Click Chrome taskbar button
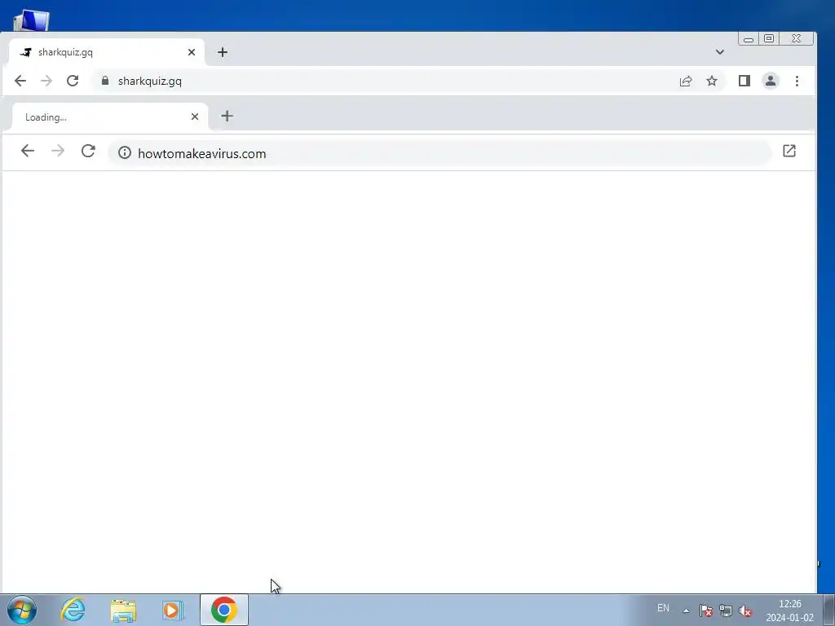Screen dimensions: 835x626 click(224, 610)
